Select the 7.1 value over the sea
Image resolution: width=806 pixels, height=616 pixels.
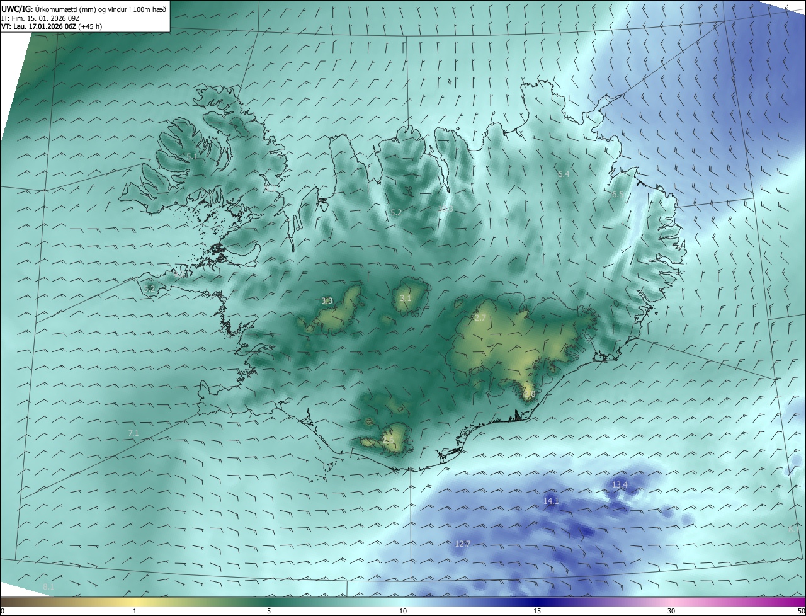click(133, 433)
